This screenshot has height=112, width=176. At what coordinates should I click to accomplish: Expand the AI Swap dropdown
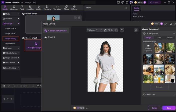pyautogui.click(x=11, y=48)
